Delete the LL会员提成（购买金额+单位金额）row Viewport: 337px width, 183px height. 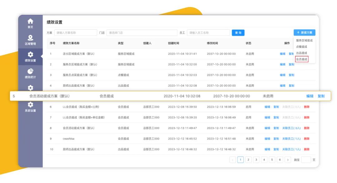pyautogui.click(x=307, y=117)
